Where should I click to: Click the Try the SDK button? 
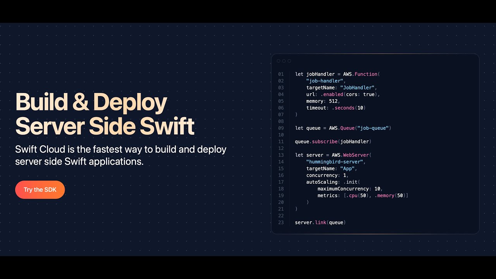point(40,189)
